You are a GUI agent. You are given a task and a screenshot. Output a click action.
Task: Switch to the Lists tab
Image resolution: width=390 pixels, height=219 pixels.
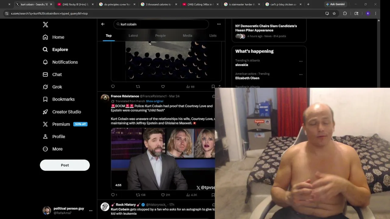point(213,36)
